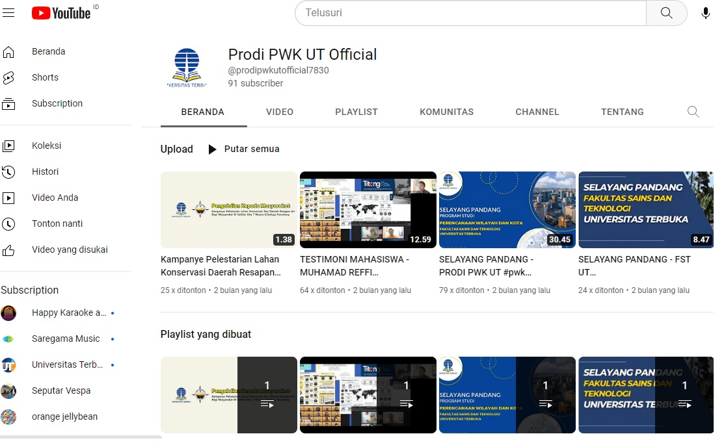Open Video Anda label in sidebar
This screenshot has width=726, height=447.
tap(55, 198)
